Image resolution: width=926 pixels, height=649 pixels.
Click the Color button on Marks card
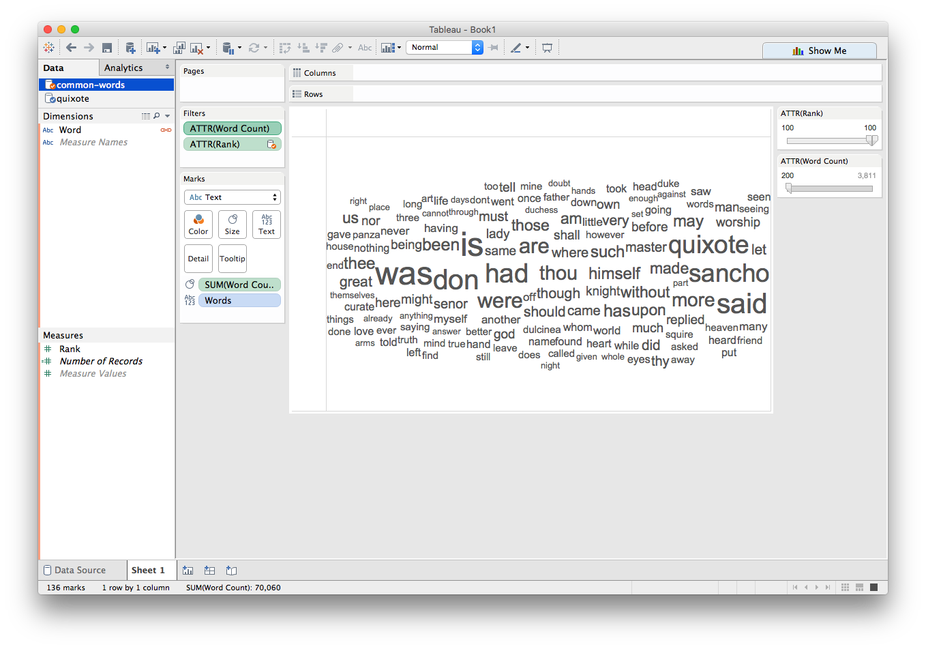click(198, 224)
